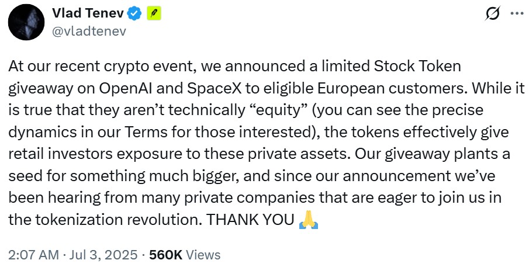Image resolution: width=529 pixels, height=267 pixels.
Task: Click the Jul 3, 2025 date
Action: pyautogui.click(x=98, y=255)
